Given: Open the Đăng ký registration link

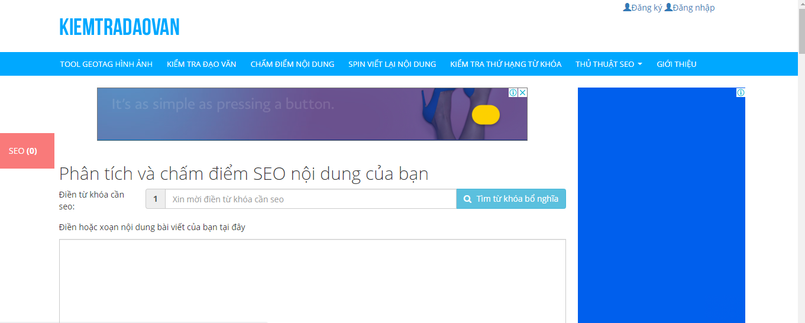Looking at the screenshot, I should (646, 8).
